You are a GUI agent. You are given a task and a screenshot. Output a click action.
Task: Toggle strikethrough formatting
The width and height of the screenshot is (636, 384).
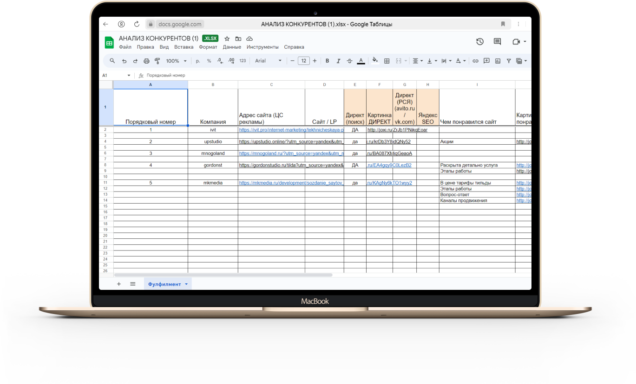click(x=350, y=61)
